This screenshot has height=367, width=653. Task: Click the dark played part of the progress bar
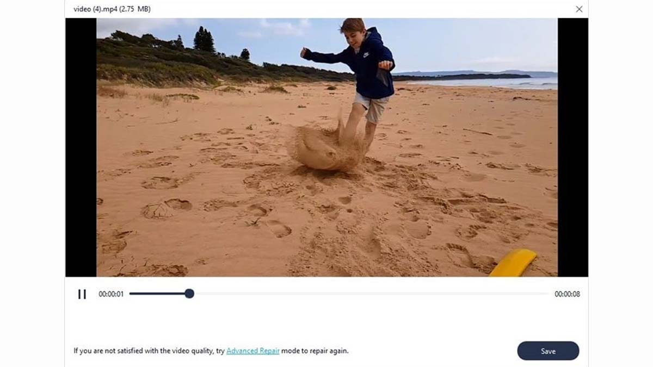[x=157, y=294]
